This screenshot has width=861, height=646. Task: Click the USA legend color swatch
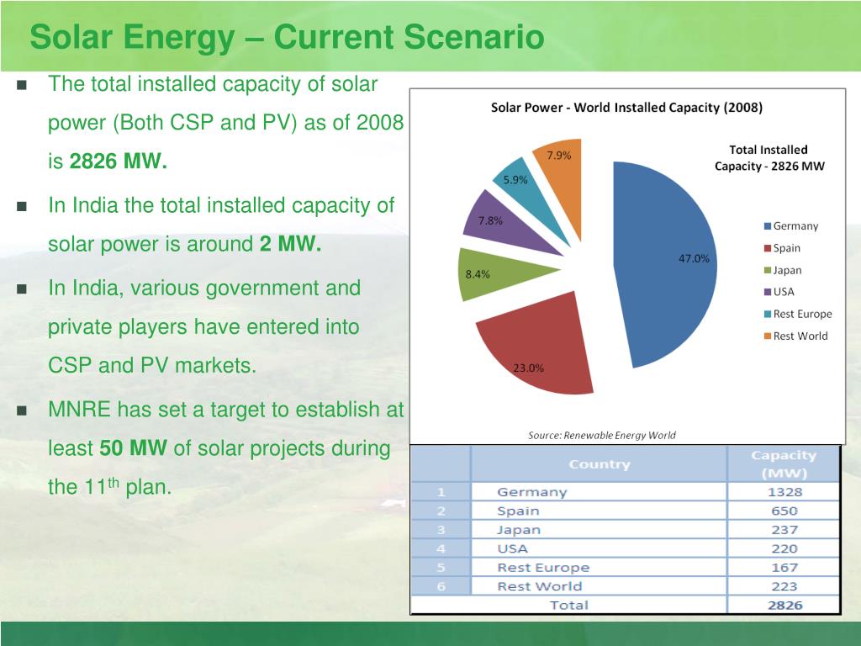pyautogui.click(x=768, y=292)
